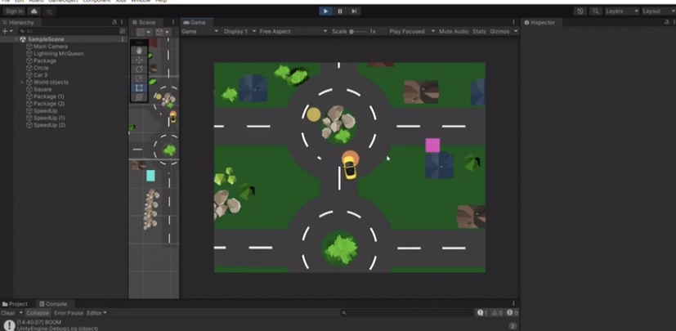This screenshot has width=676, height=331.
Task: Select the Hand view tool
Action: (x=139, y=51)
